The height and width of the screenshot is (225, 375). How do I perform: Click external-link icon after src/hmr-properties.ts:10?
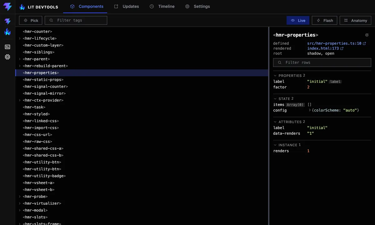364,43
